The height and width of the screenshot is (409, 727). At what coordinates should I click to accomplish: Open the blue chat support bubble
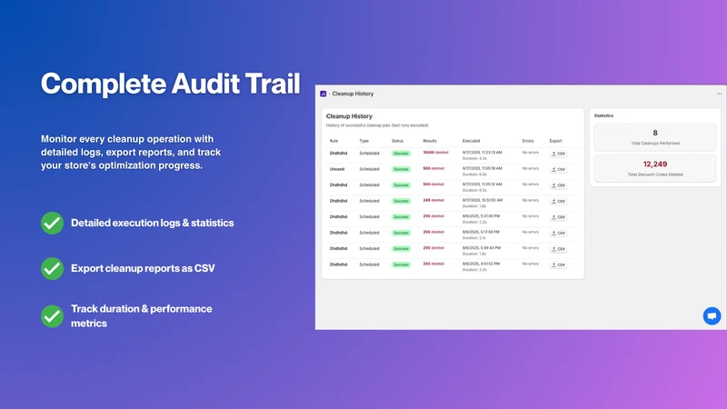pos(712,315)
